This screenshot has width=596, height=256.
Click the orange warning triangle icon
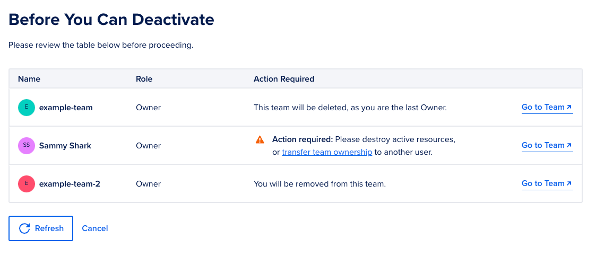pyautogui.click(x=260, y=140)
